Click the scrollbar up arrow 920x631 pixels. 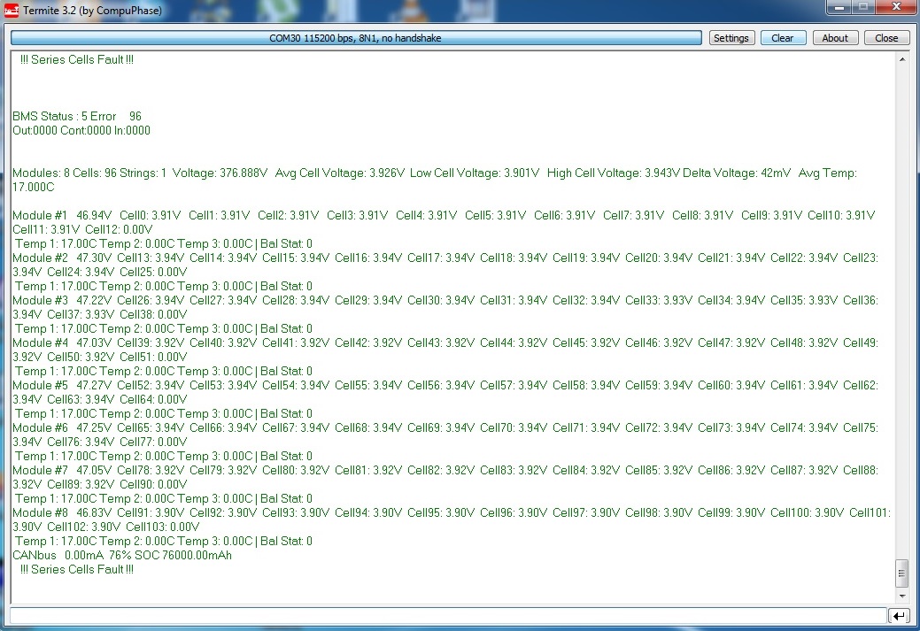coord(902,60)
